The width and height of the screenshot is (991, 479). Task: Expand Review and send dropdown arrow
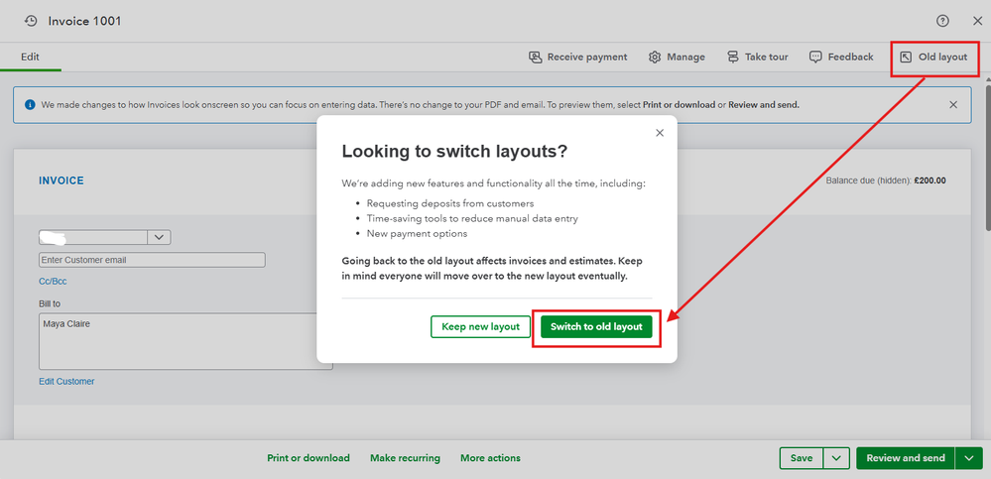tap(969, 458)
